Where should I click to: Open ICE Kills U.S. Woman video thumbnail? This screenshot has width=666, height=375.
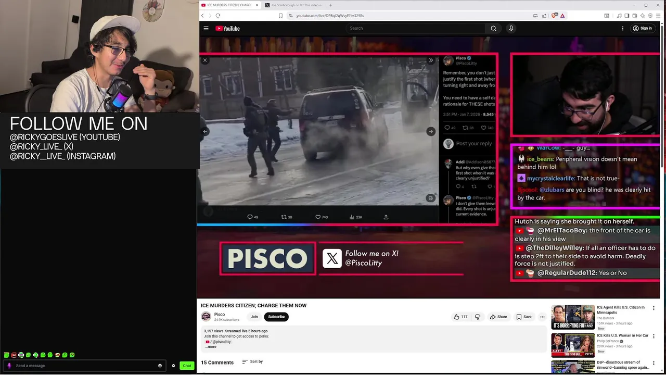click(x=573, y=345)
